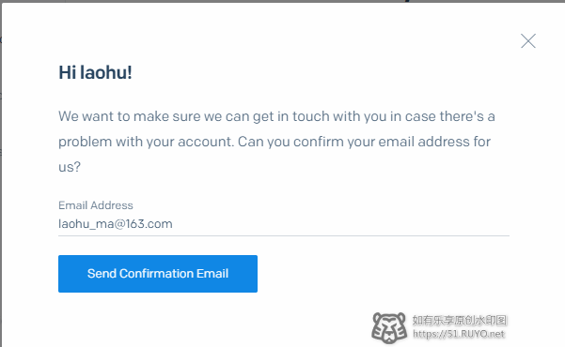Click the 如有乐享原创水印图 watermark text

pyautogui.click(x=460, y=320)
